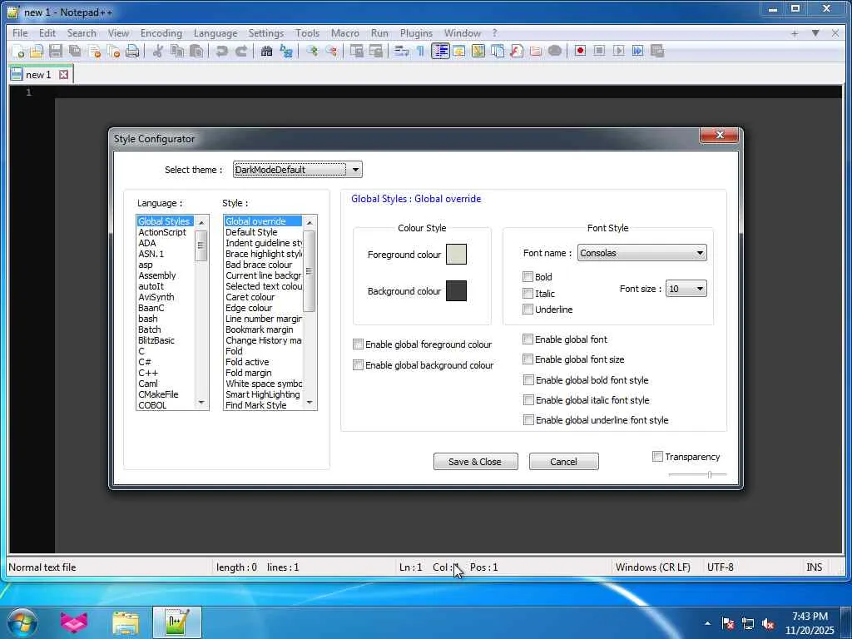The height and width of the screenshot is (639, 852).
Task: Click the Save & Close button
Action: 475,461
